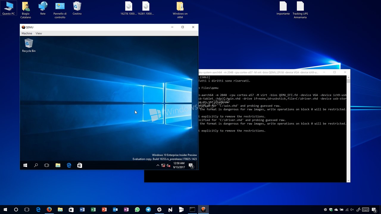Open Windows Defender tray icon
381x214 pixels.
[x=331, y=210]
